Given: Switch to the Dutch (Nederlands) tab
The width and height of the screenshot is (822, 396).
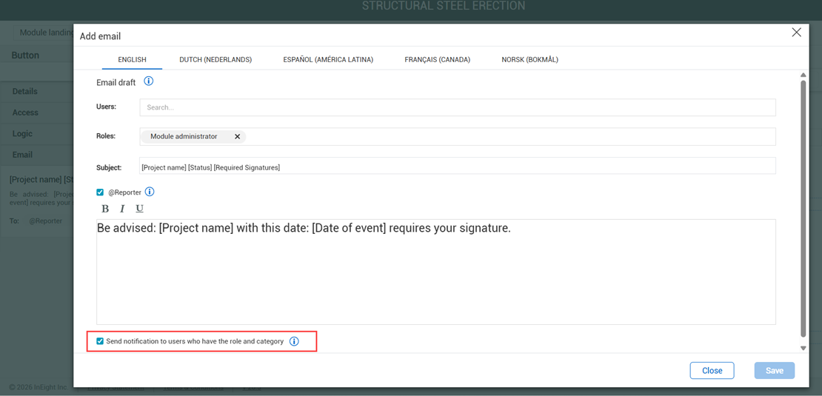Looking at the screenshot, I should pos(215,59).
